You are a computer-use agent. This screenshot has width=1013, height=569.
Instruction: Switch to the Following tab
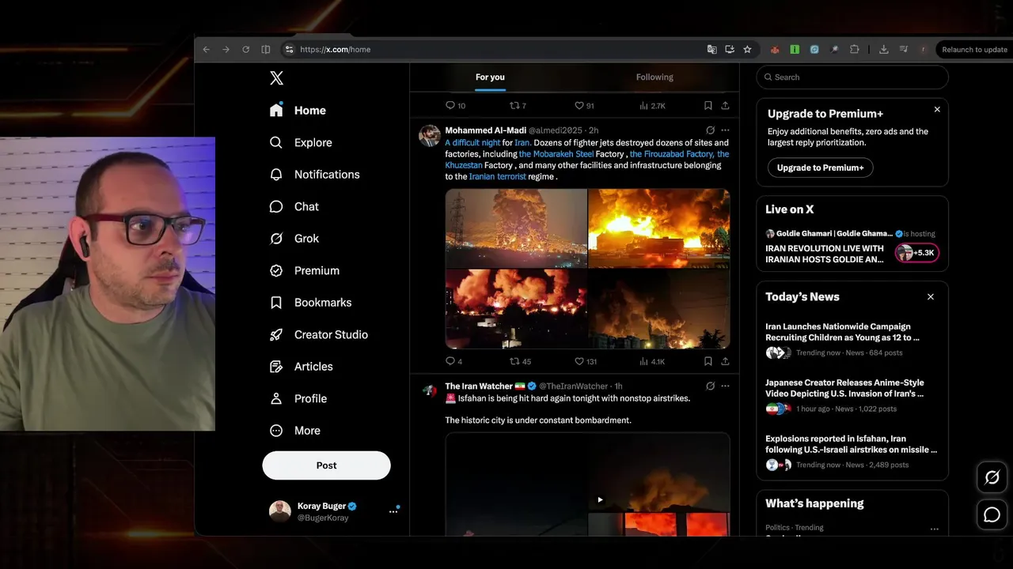[654, 77]
